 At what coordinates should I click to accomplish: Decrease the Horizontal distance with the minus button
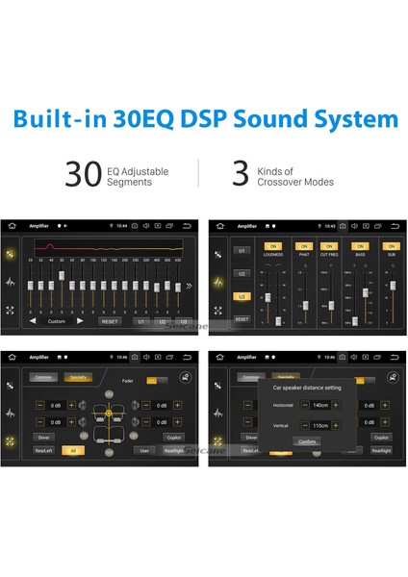(x=305, y=405)
